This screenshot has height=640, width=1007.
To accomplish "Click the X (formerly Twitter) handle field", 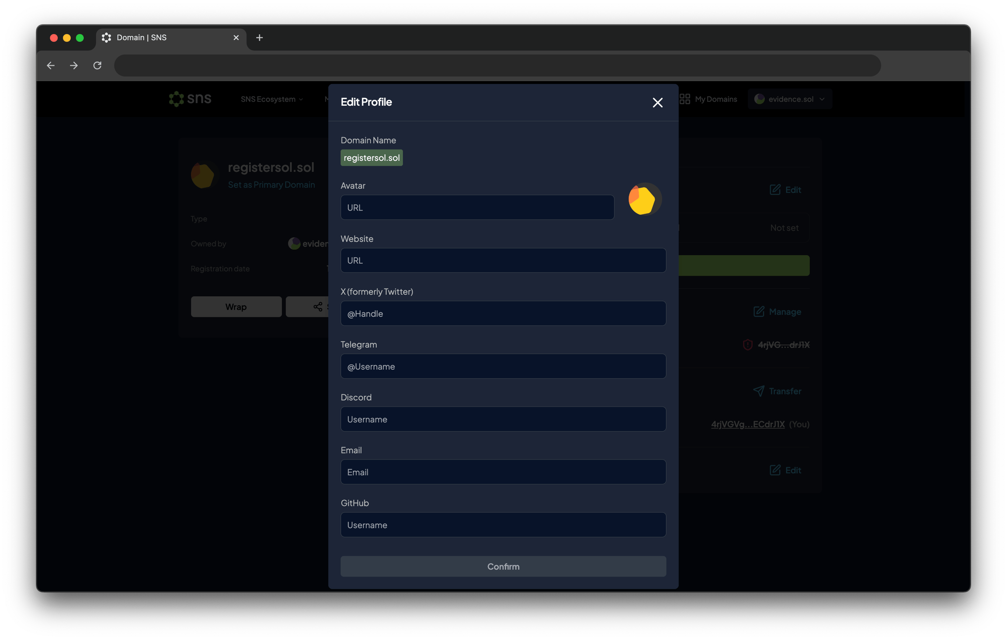I will (x=503, y=313).
